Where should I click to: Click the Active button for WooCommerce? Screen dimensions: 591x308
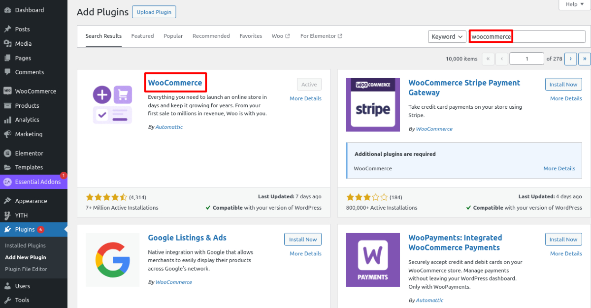pyautogui.click(x=309, y=84)
